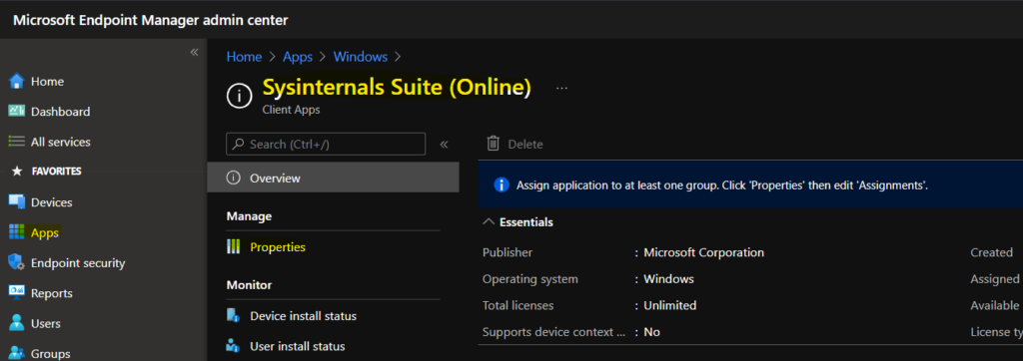Open the ellipsis more options menu
Image resolution: width=1023 pixels, height=361 pixels.
coord(561,89)
